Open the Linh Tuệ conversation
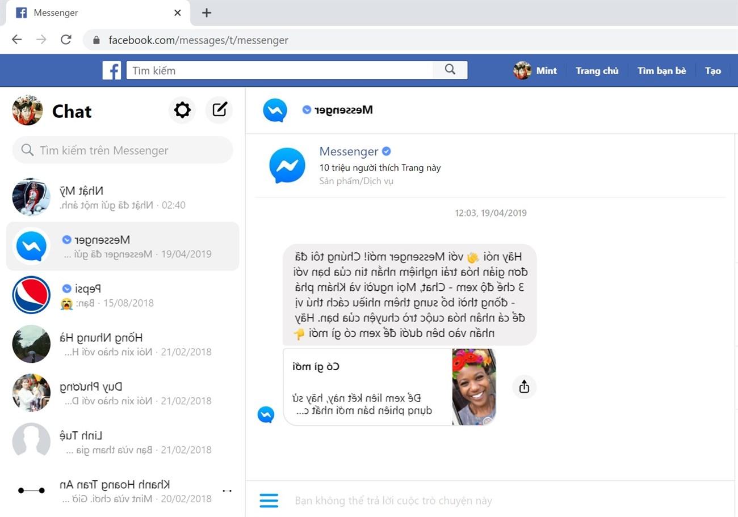Screen dimensions: 738x517 pos(123,442)
